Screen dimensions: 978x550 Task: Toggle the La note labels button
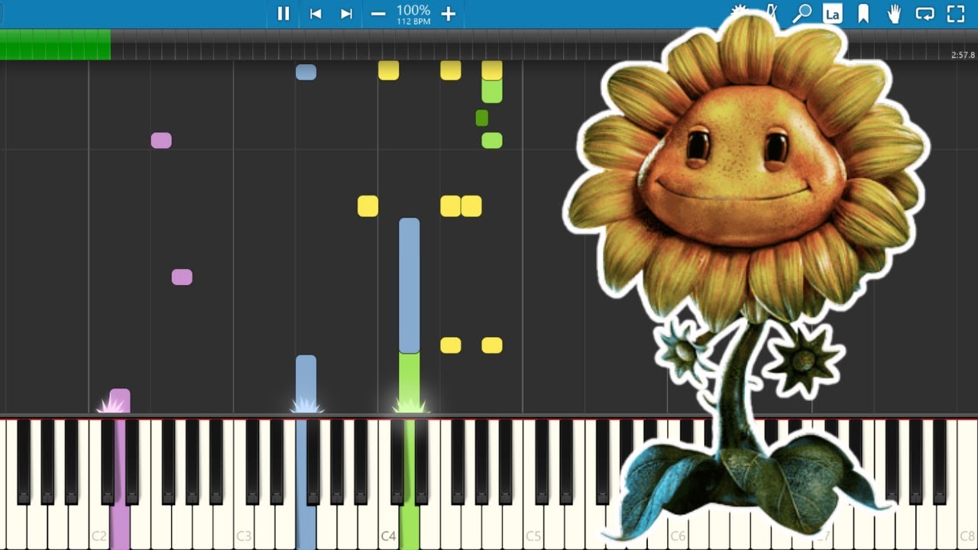(x=832, y=14)
